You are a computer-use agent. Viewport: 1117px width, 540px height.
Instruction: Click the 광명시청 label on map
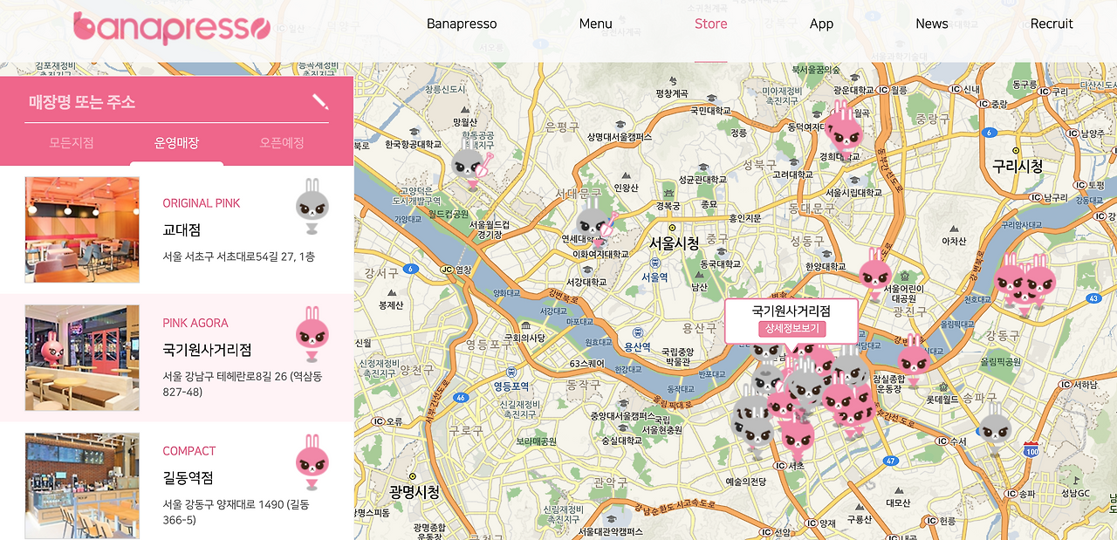(415, 492)
